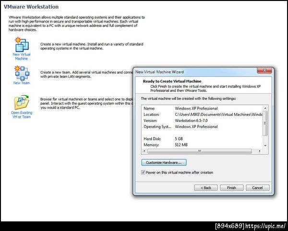Open the New Team link label
Viewport: 288px width, 231px height.
pos(22,83)
